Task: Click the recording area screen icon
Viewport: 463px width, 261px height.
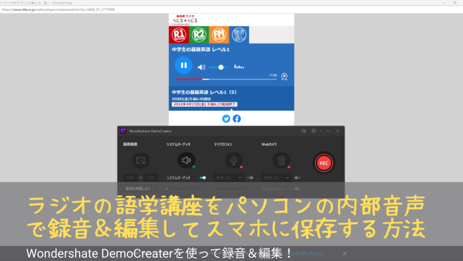Action: [x=141, y=160]
